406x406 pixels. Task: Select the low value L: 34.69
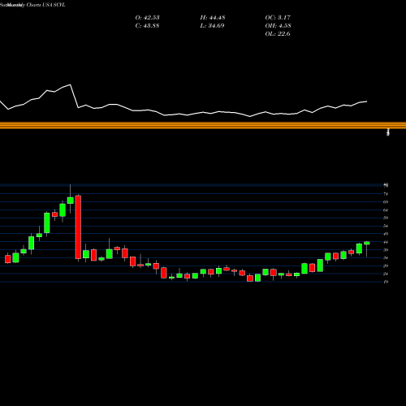[213, 26]
